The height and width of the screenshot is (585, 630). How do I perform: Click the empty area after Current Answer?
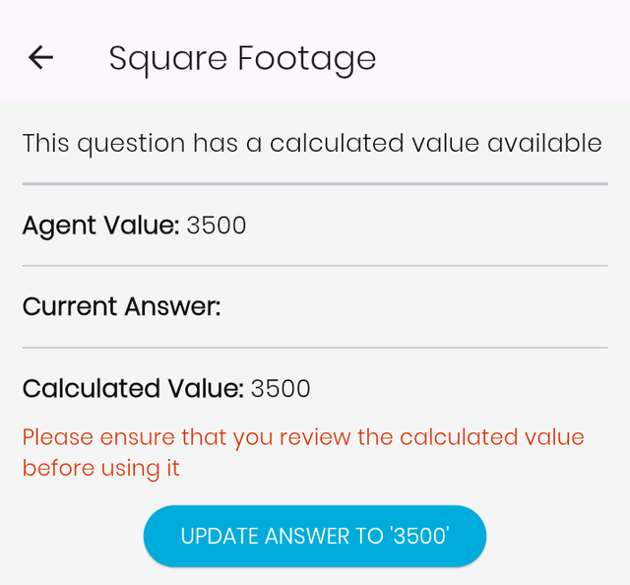[x=413, y=306]
